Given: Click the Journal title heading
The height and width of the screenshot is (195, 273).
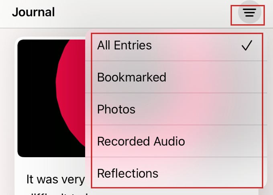Looking at the screenshot, I should [33, 12].
